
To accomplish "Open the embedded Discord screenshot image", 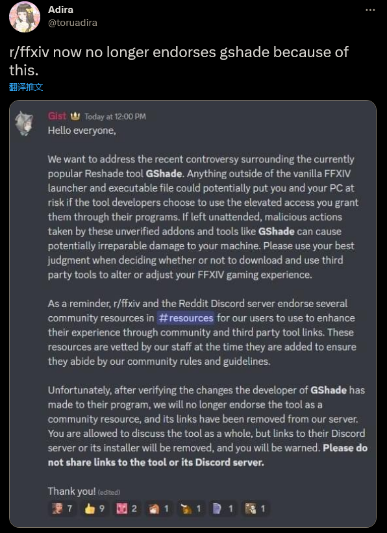I will (193, 314).
